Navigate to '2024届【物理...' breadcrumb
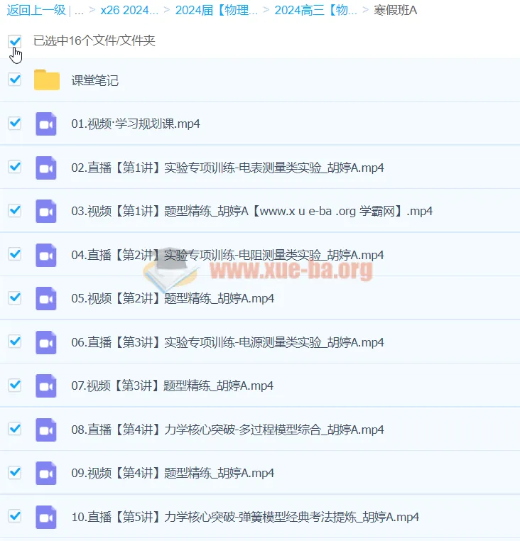The width and height of the screenshot is (520, 541). coord(216,10)
